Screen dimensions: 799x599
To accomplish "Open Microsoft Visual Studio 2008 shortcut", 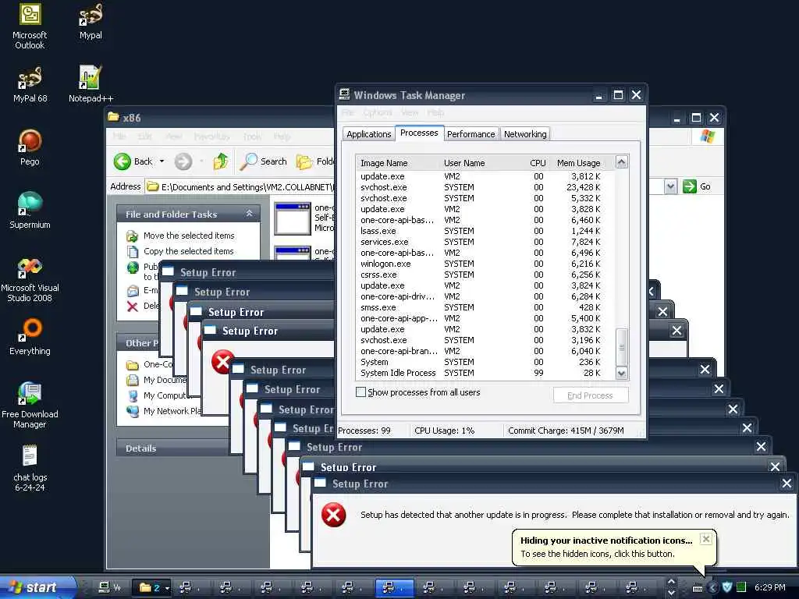I will (x=30, y=279).
